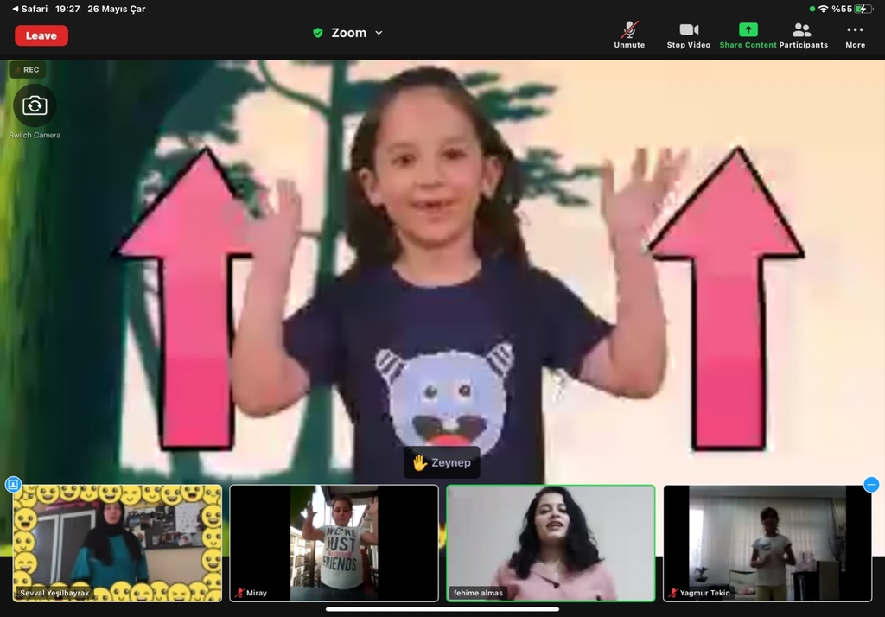The height and width of the screenshot is (617, 885).
Task: Click the pinned-view icon above Şevval's thumbnail
Action: (13, 485)
